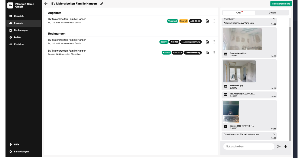Screen dimensions: 303x158
Task: Click the upload arrow icon in chat
Action: [286, 146]
